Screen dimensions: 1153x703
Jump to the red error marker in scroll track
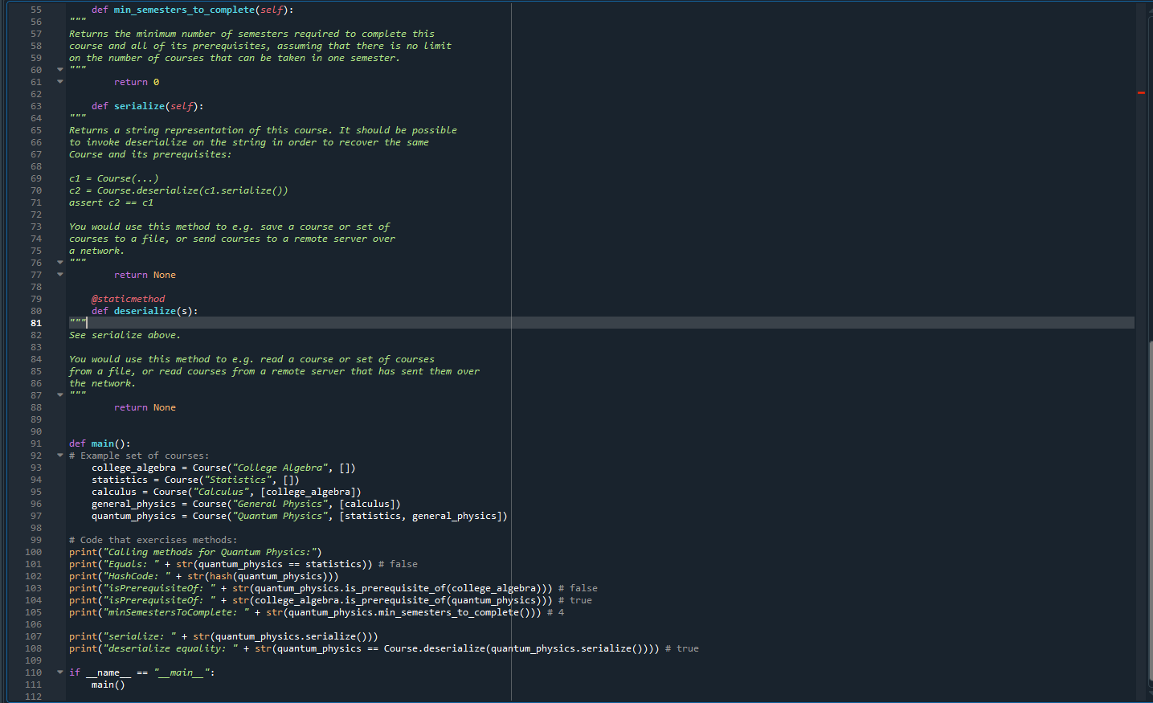click(x=1141, y=93)
